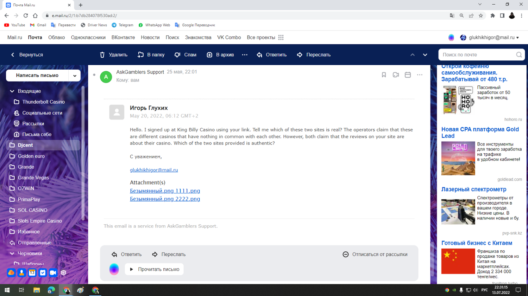Open the Cloud app icon in the sidebar bottom
Image resolution: width=528 pixels, height=296 pixels.
[x=11, y=272]
